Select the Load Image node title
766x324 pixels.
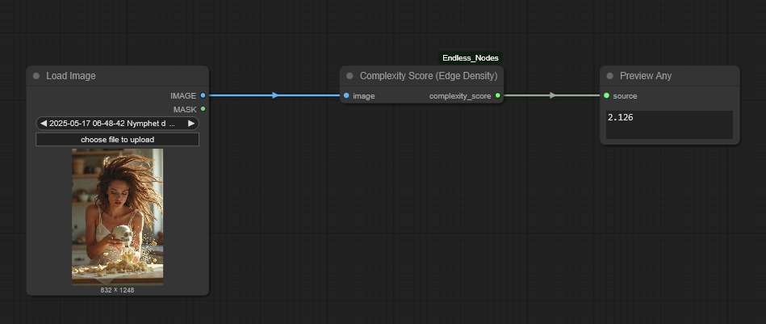click(71, 76)
